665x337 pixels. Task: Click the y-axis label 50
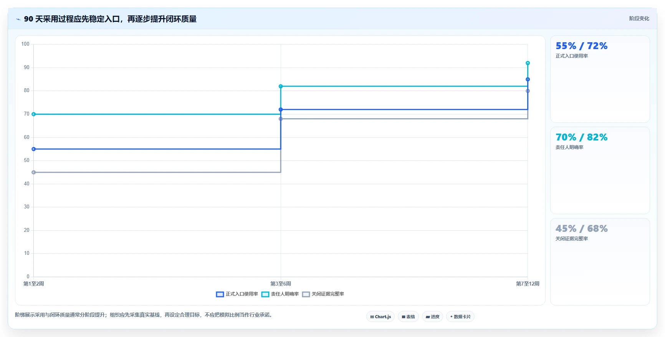click(x=26, y=160)
